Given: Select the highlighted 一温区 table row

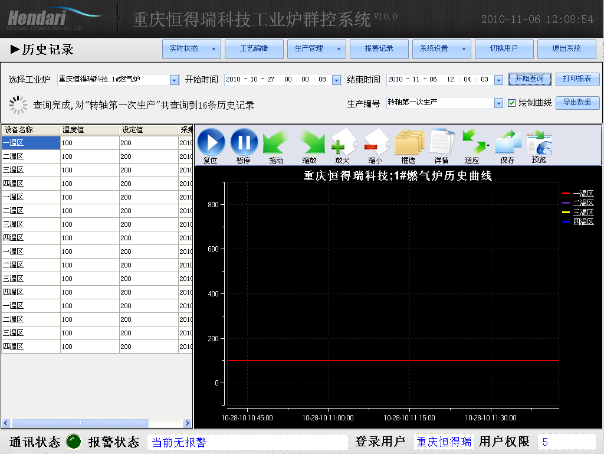Looking at the screenshot, I should coord(31,143).
